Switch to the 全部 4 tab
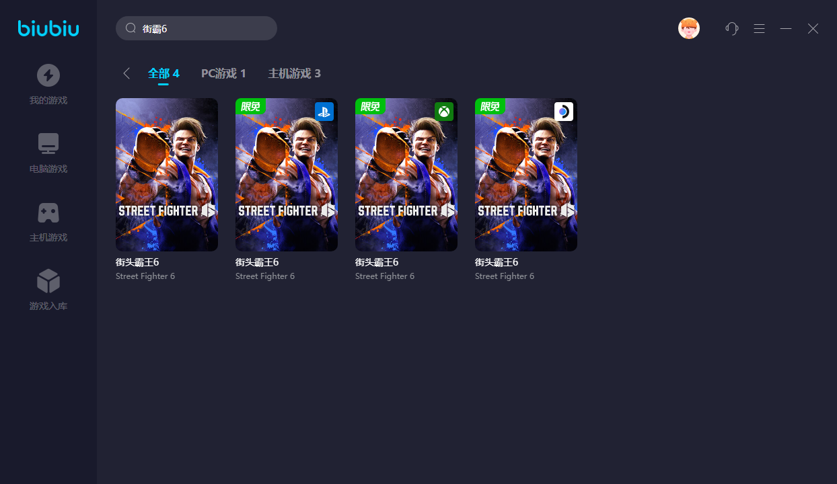 point(163,73)
